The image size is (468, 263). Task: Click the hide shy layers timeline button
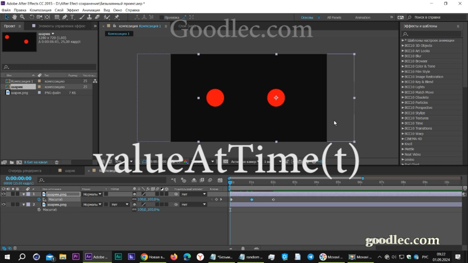point(194,180)
